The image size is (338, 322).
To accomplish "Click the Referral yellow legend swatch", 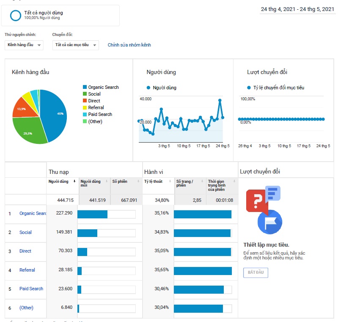I will point(85,107).
